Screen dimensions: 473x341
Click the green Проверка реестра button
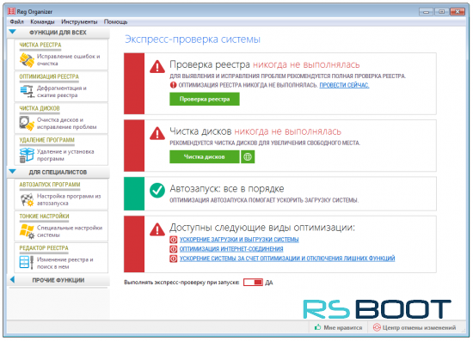coord(205,99)
